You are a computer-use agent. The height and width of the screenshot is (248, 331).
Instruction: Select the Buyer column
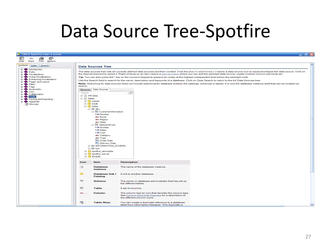pos(103,117)
